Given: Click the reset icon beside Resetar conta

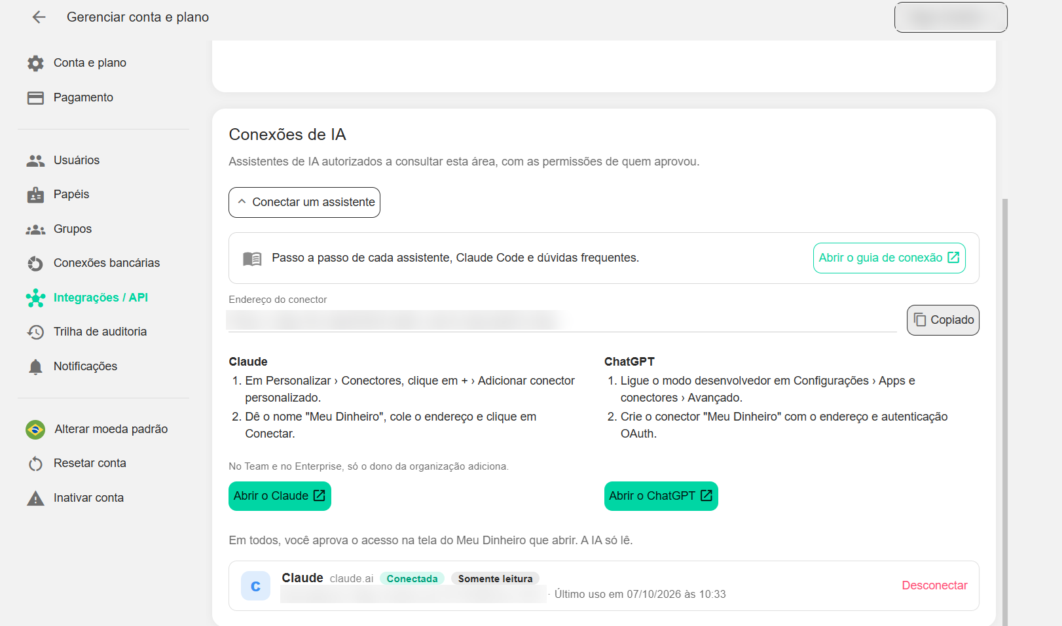Looking at the screenshot, I should [x=35, y=464].
